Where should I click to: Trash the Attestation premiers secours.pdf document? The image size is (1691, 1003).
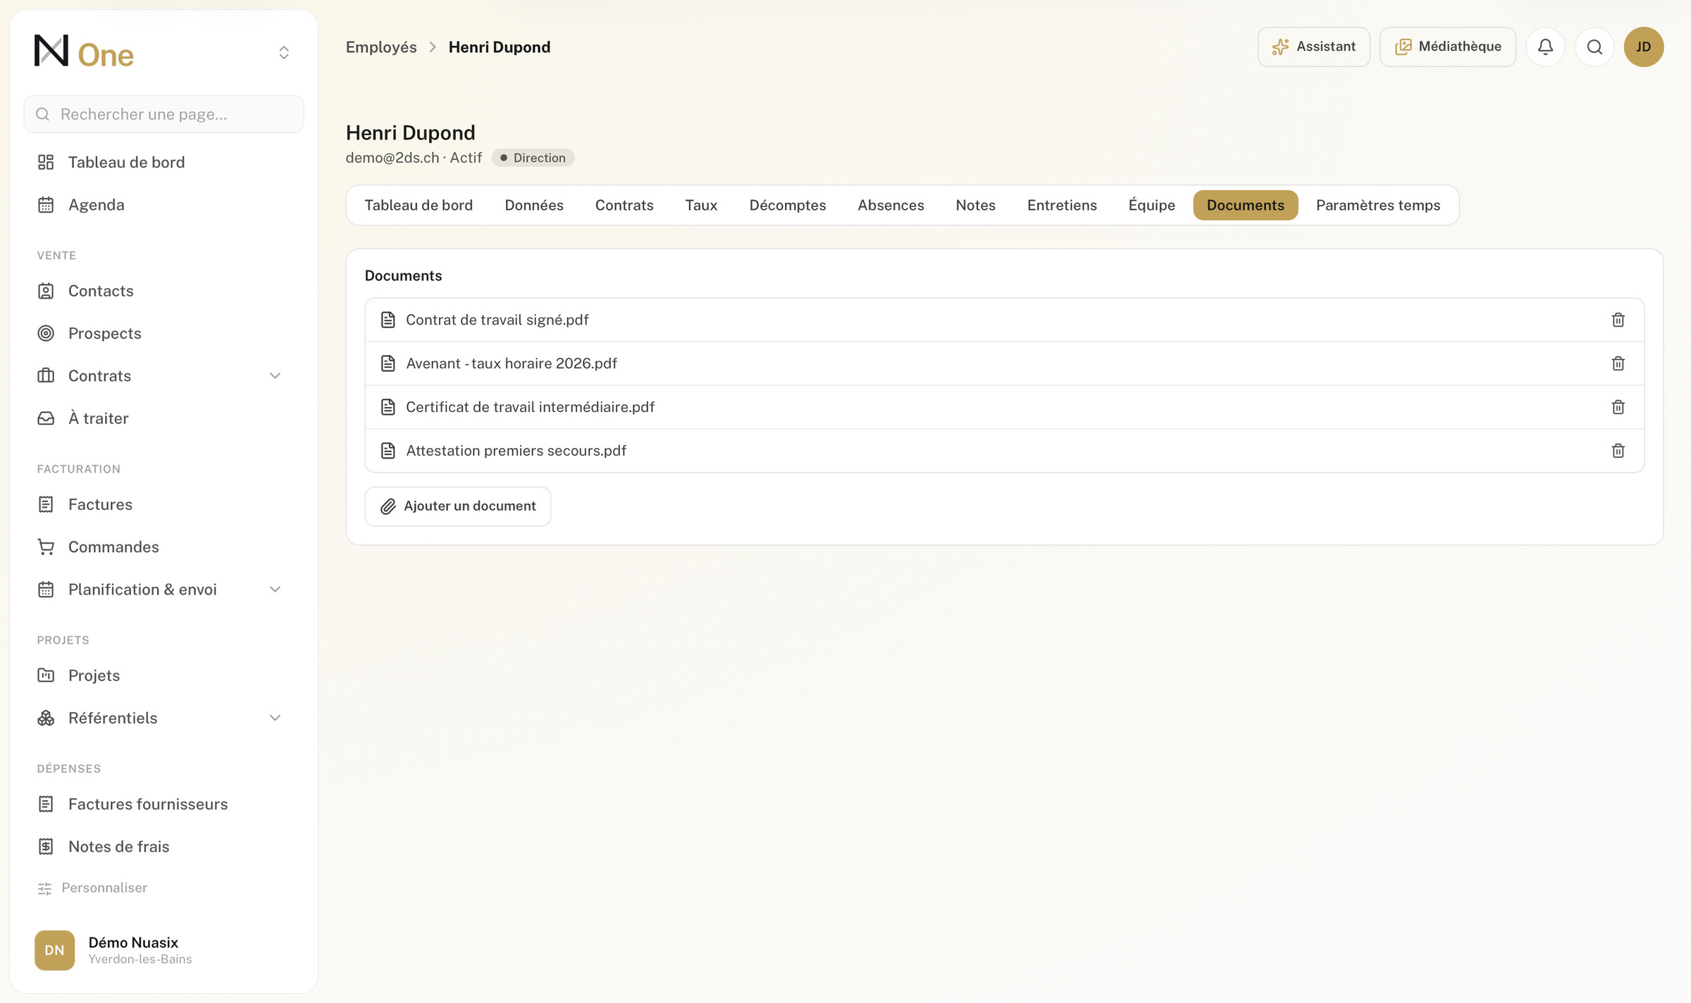(x=1618, y=451)
